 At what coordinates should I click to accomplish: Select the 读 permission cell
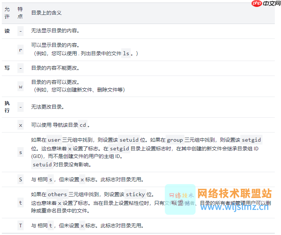[x=7, y=31]
